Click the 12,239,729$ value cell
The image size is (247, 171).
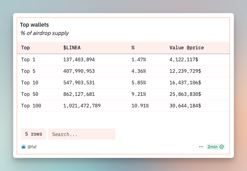[x=185, y=71]
